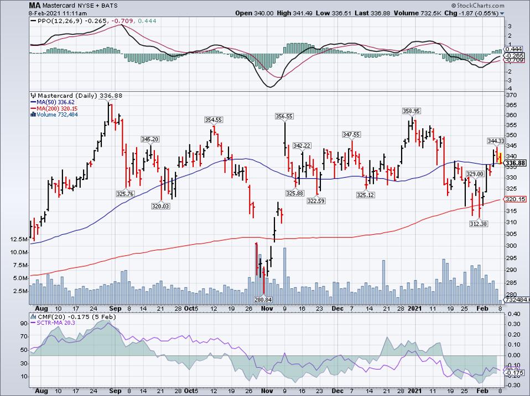Click the MA(50) 336.62 legend entry
530x396 pixels.
53,102
